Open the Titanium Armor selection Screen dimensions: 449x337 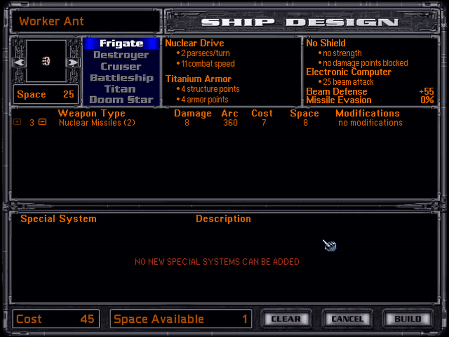pos(198,79)
